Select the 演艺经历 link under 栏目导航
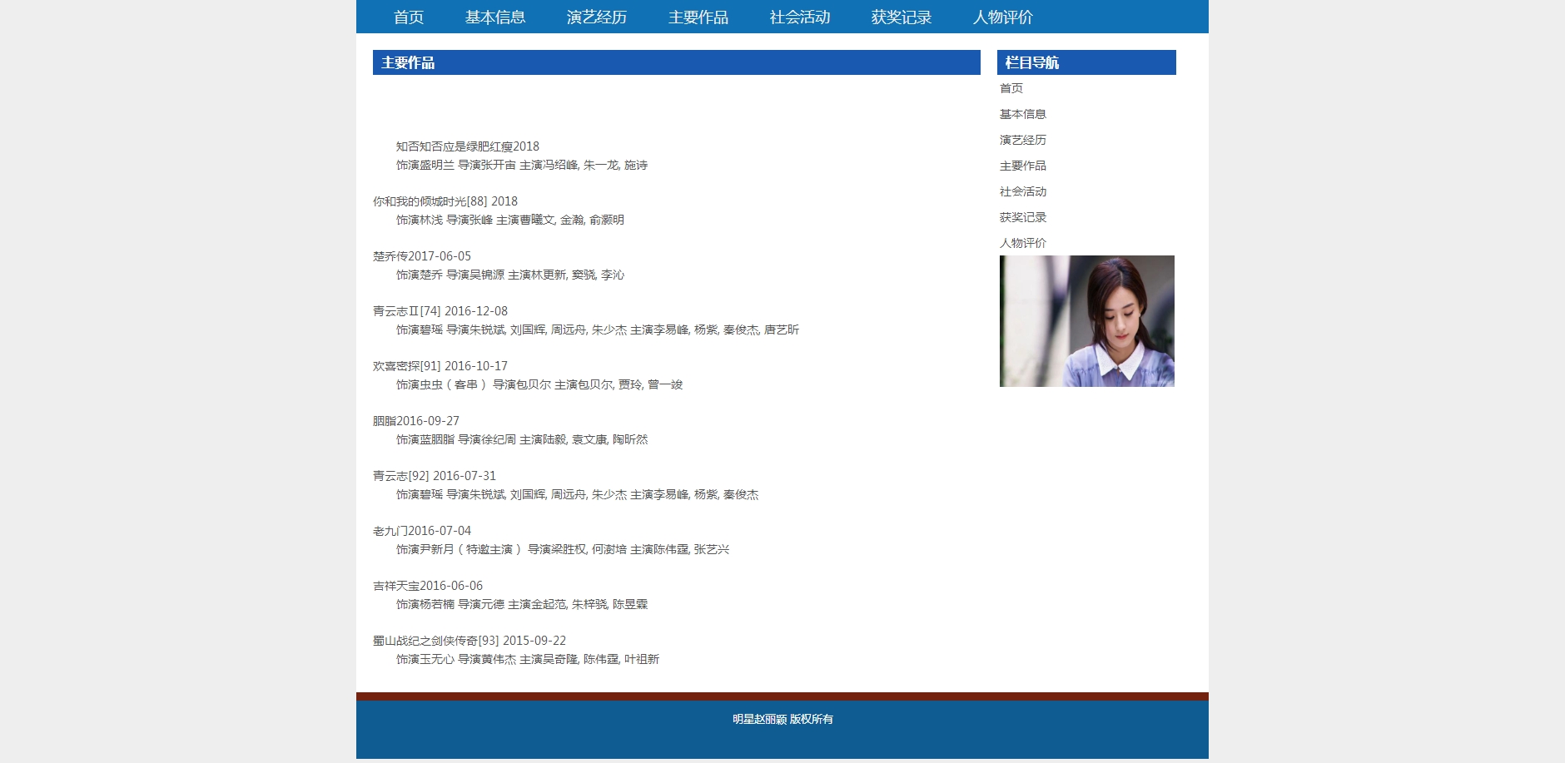The width and height of the screenshot is (1565, 763). pyautogui.click(x=1022, y=140)
